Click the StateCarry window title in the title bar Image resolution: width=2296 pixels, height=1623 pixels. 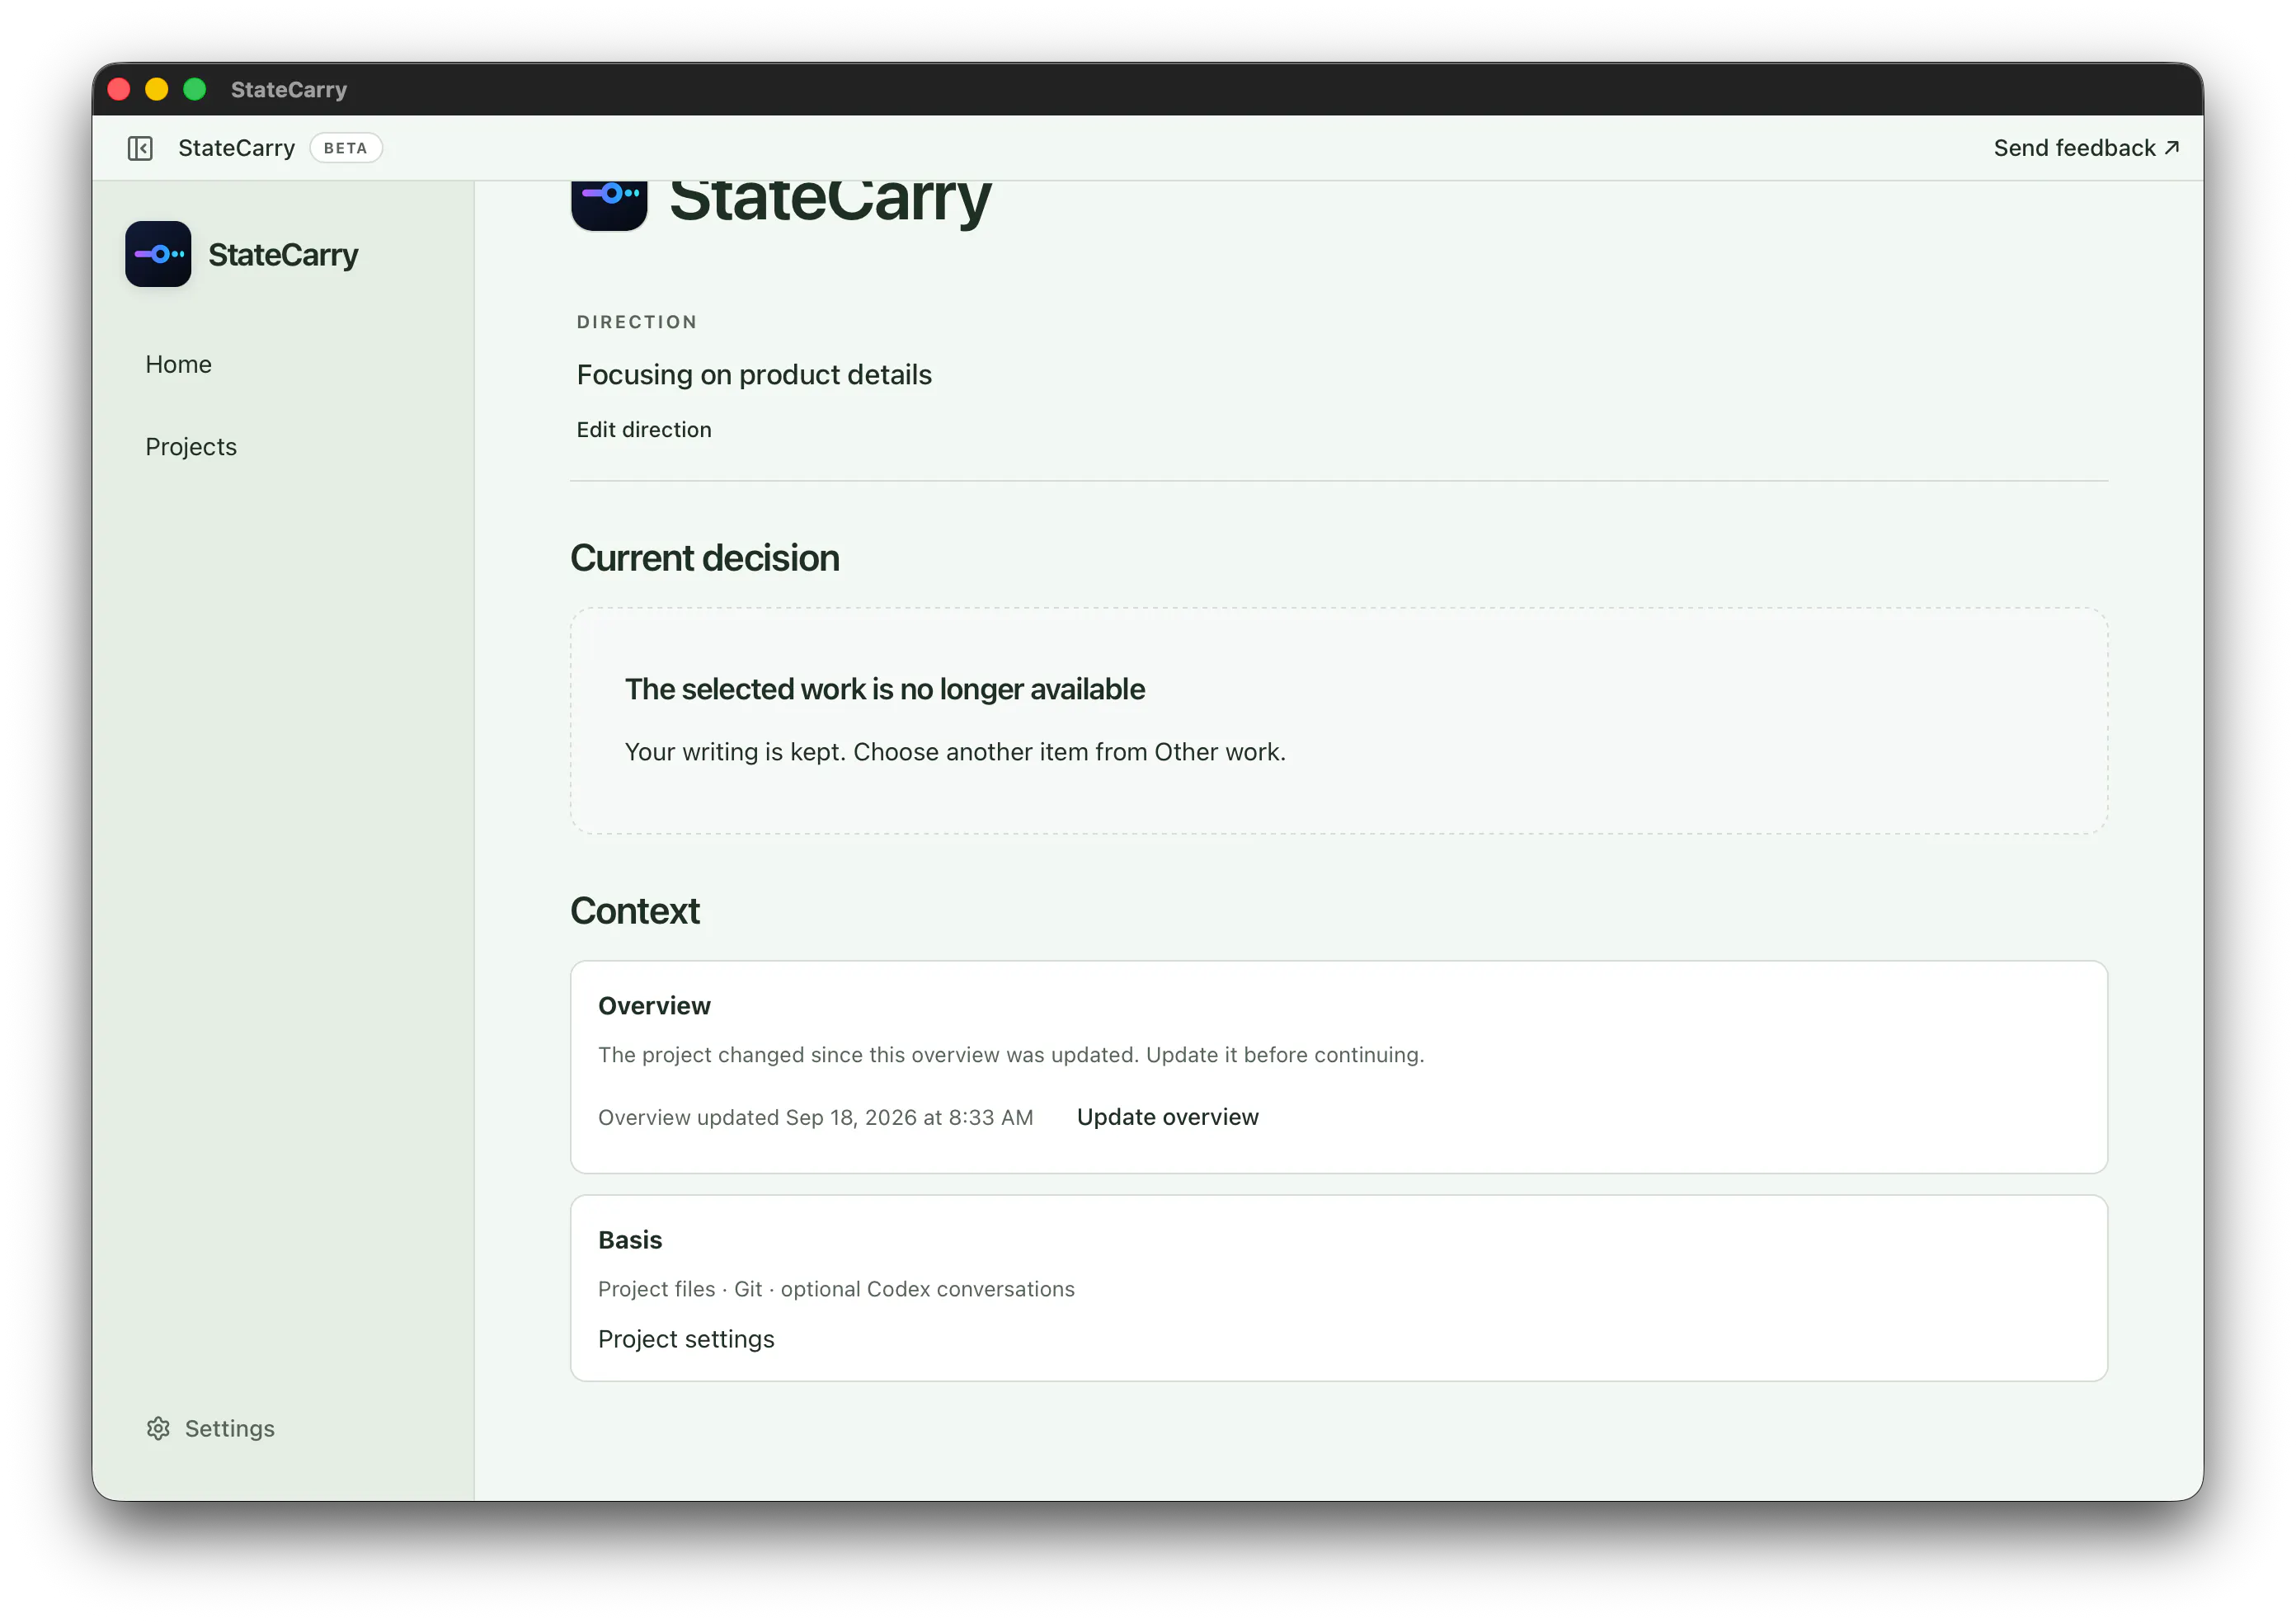pyautogui.click(x=289, y=90)
